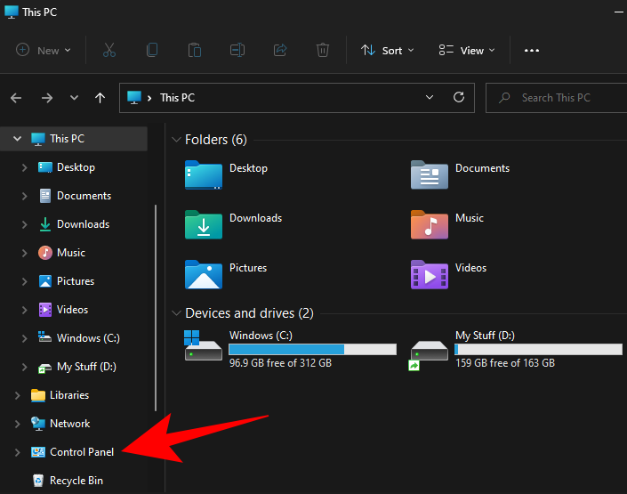
Task: Open the View options dropdown
Action: pyautogui.click(x=464, y=51)
